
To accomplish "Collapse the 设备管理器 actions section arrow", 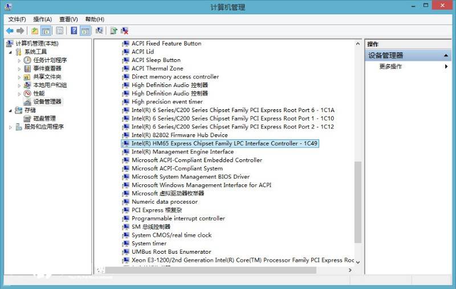I will (446, 55).
